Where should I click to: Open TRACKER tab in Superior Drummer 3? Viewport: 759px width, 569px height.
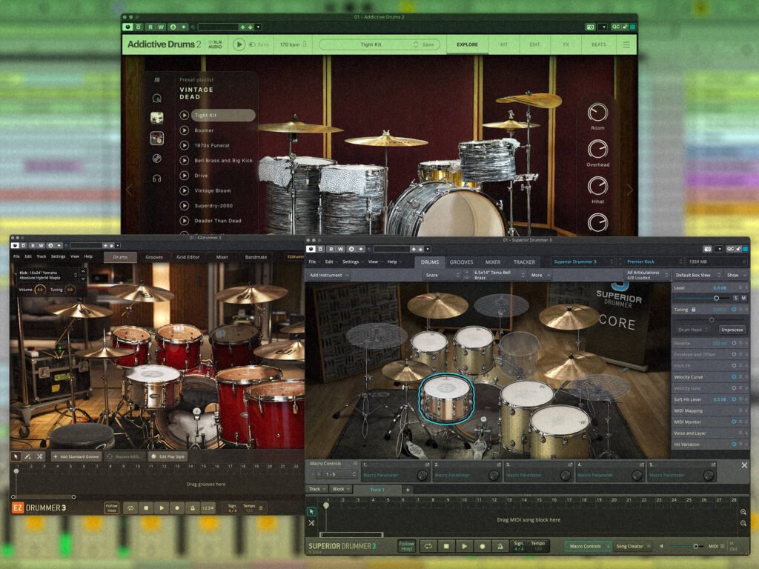[x=524, y=262]
